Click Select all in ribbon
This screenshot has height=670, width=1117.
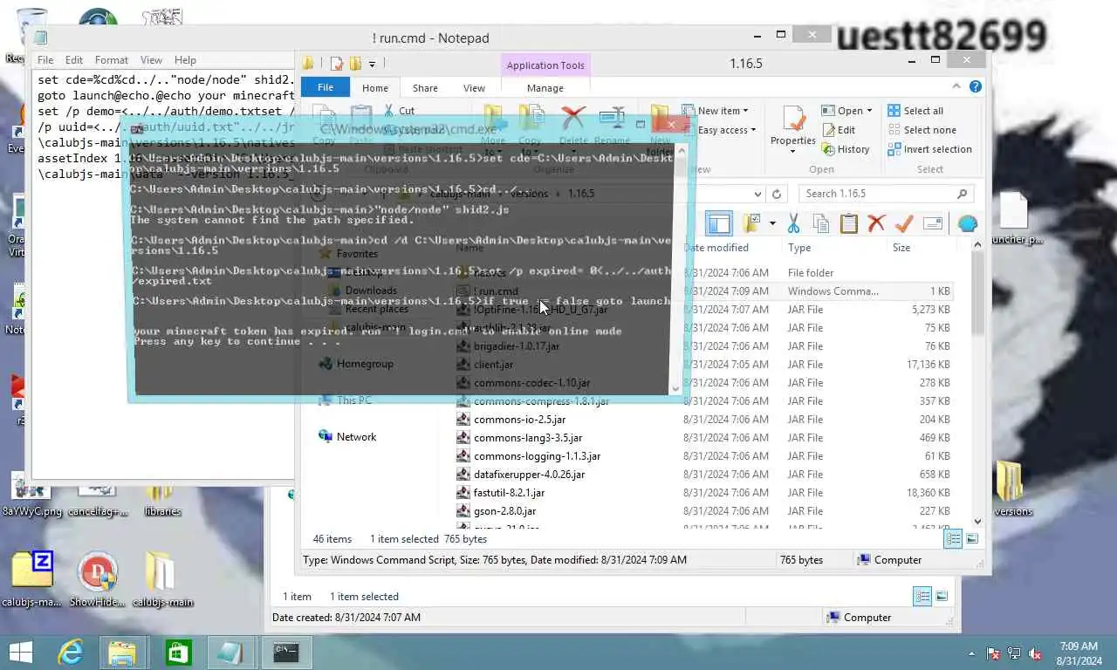[915, 111]
